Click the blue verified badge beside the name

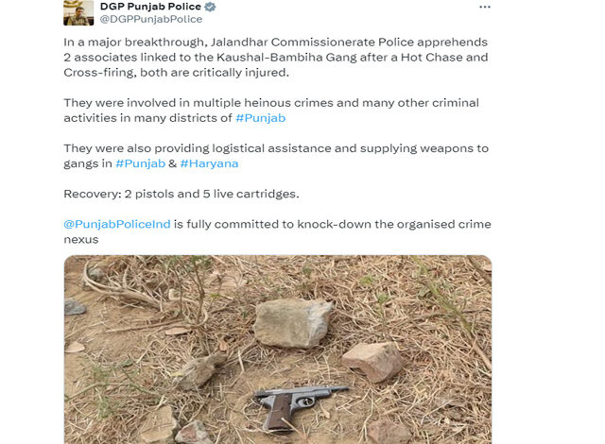[x=210, y=7]
